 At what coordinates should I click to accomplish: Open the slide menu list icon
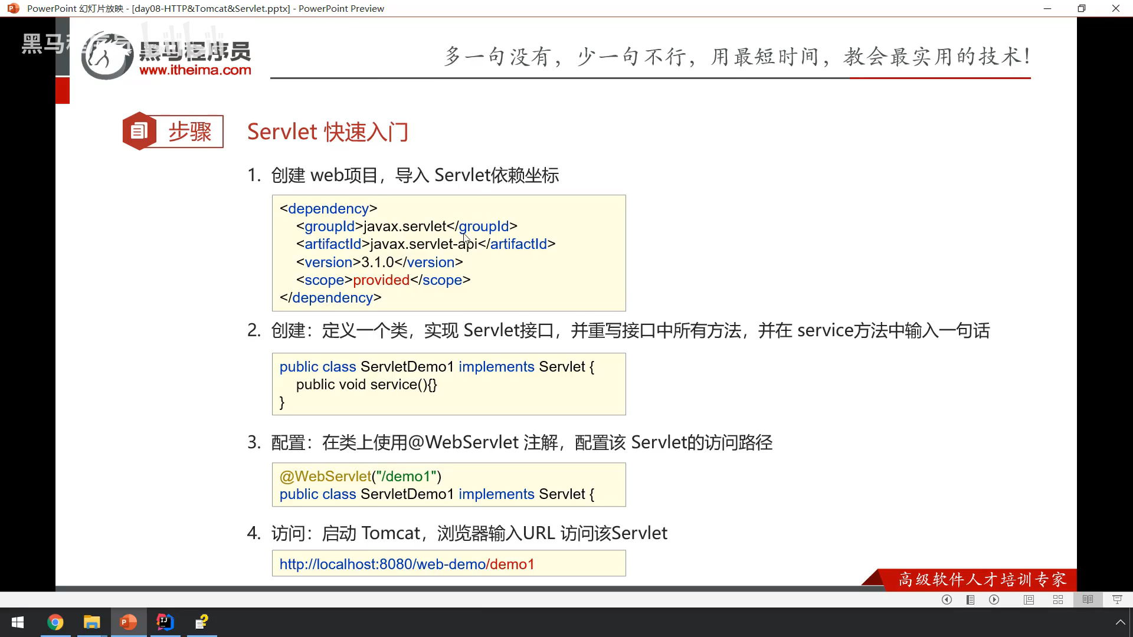(x=970, y=599)
